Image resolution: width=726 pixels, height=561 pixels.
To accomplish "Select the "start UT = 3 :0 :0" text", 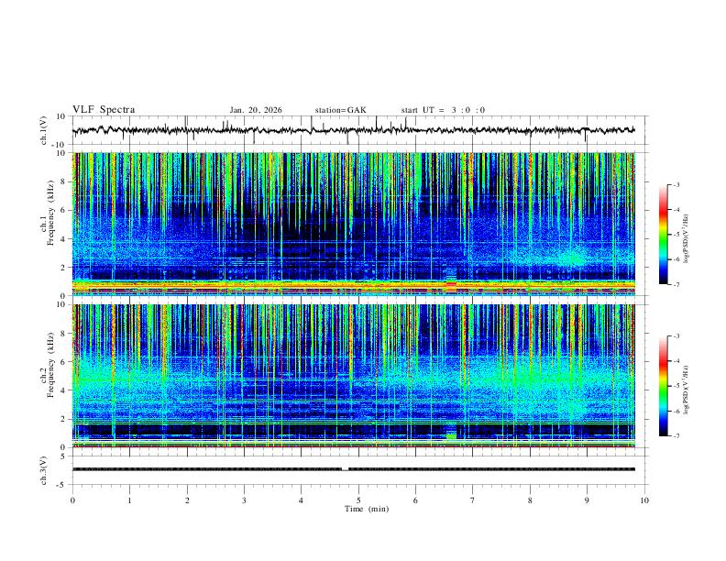I will pos(443,110).
